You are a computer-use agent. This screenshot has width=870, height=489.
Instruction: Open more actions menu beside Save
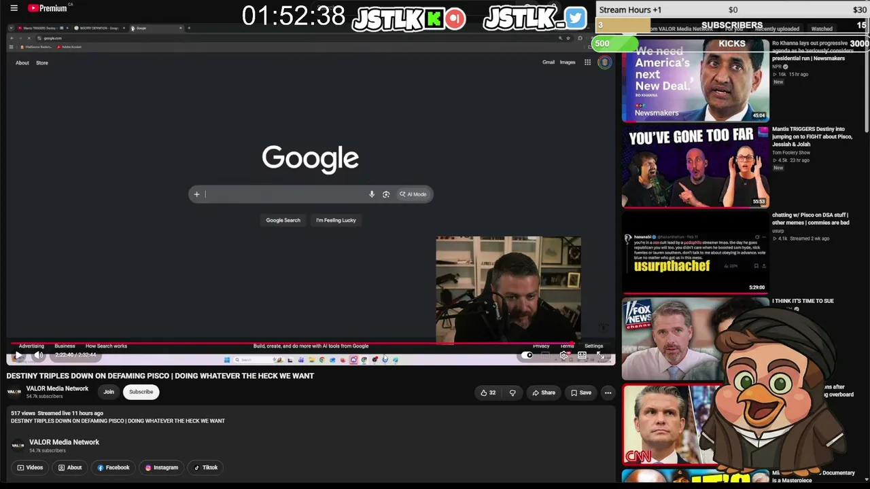click(608, 393)
